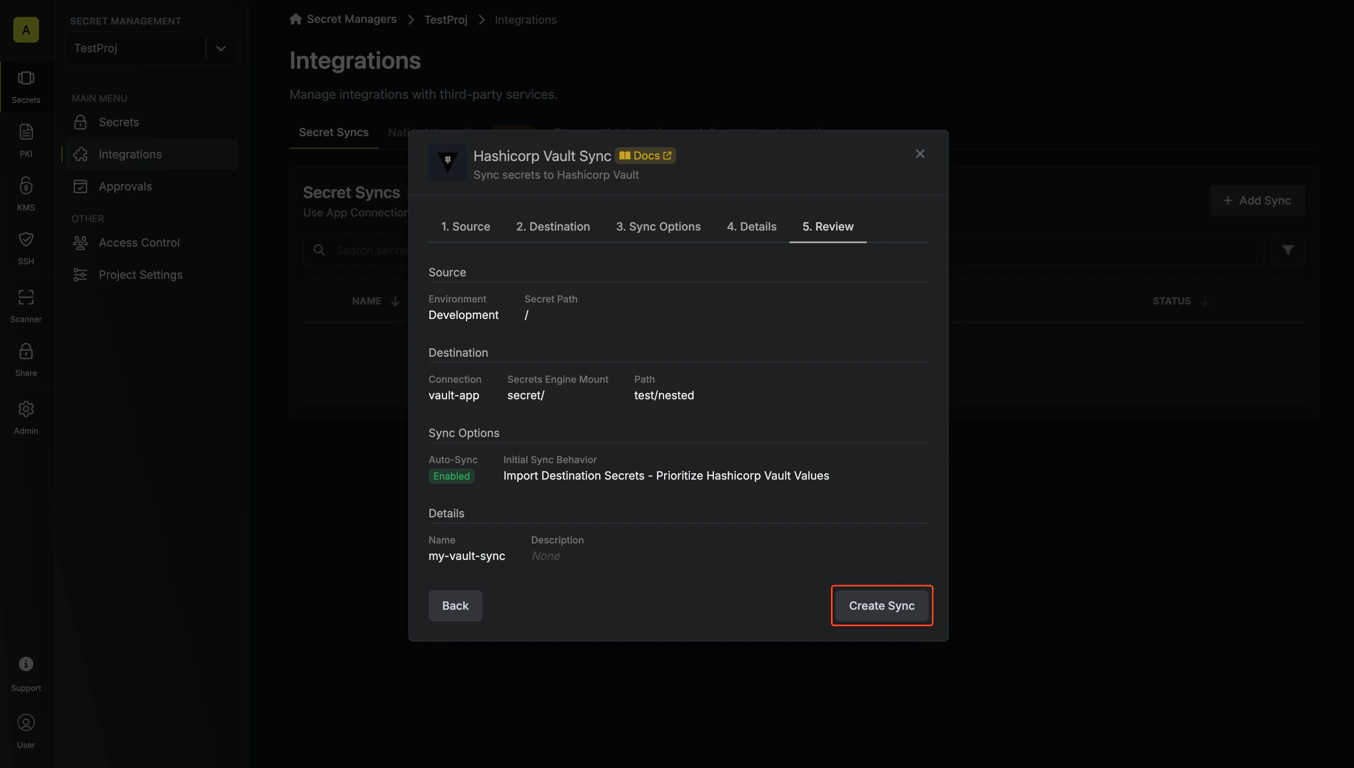
Task: Go to step 4. Details tab
Action: [x=752, y=227]
